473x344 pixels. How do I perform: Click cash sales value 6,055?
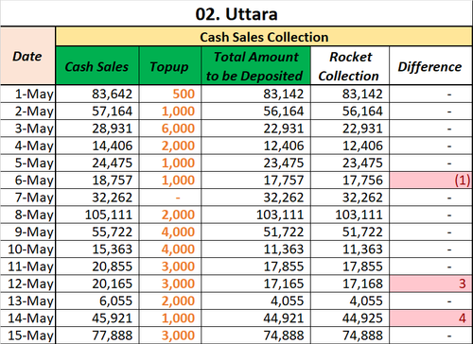97,301
